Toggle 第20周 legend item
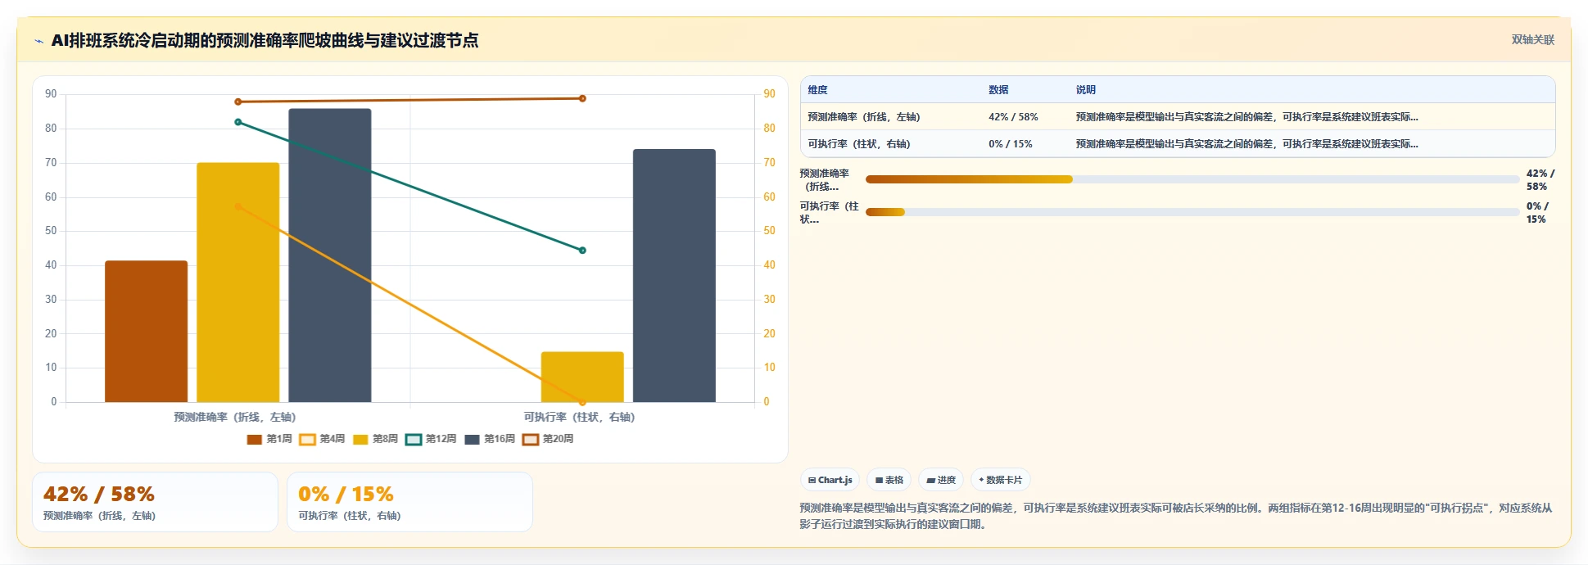Viewport: 1588px width, 565px height. [x=549, y=440]
